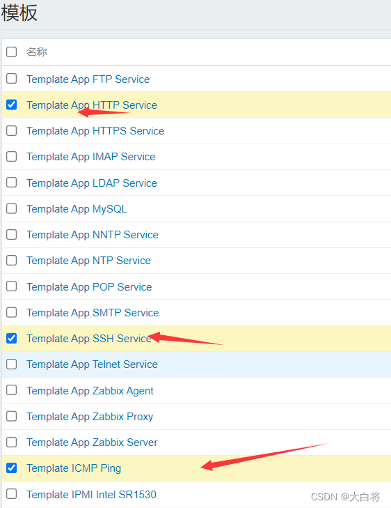
Task: Open the Template IPMI Intel SR1530 link
Action: pyautogui.click(x=92, y=495)
